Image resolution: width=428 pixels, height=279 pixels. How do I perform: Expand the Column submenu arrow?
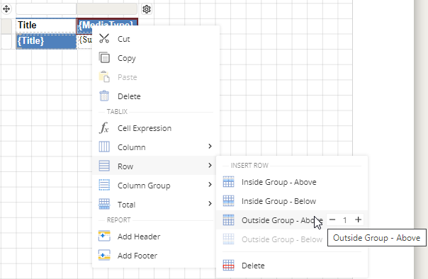tap(210, 147)
